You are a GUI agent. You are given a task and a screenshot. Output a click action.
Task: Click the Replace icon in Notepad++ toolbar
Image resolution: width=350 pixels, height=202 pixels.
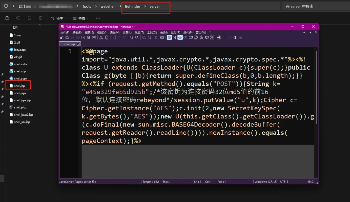137,37
